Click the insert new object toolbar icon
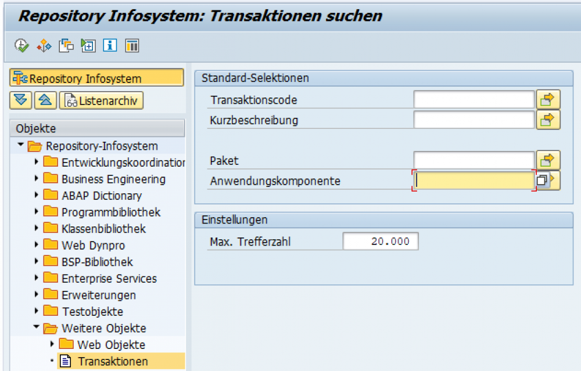This screenshot has width=581, height=371. (x=87, y=45)
